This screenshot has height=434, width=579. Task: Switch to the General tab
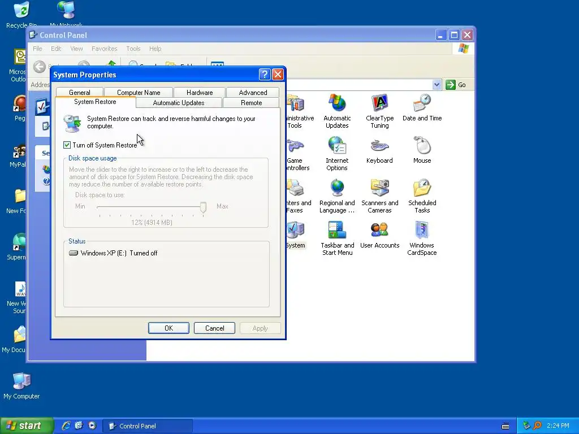(x=79, y=92)
